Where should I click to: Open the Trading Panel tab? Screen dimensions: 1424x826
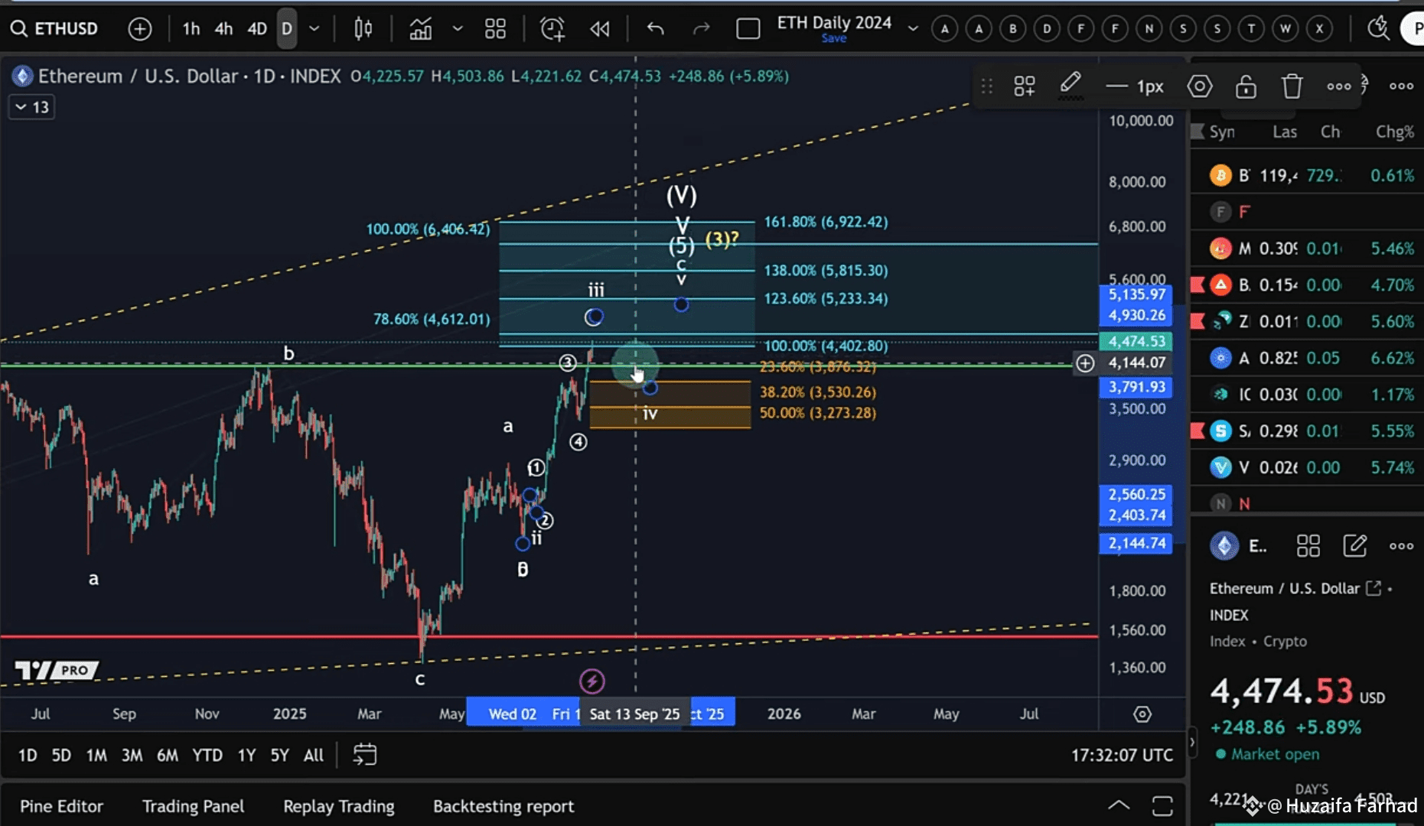[193, 806]
